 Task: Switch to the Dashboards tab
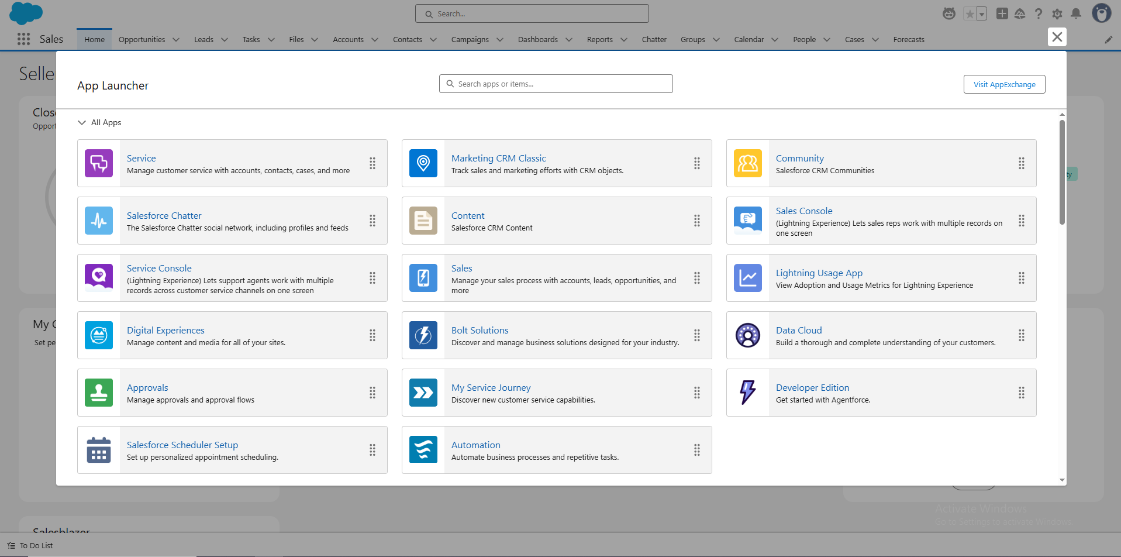(x=537, y=39)
